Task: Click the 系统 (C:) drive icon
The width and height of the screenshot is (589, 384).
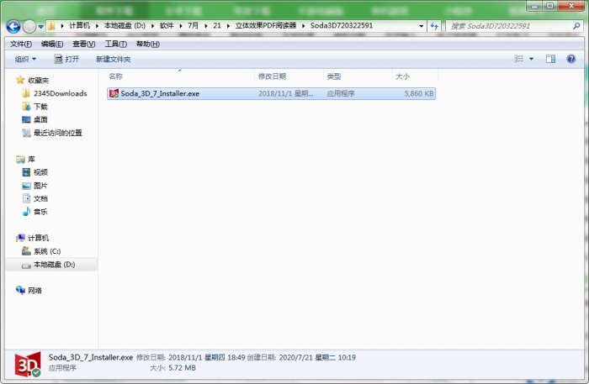Action: click(x=26, y=251)
